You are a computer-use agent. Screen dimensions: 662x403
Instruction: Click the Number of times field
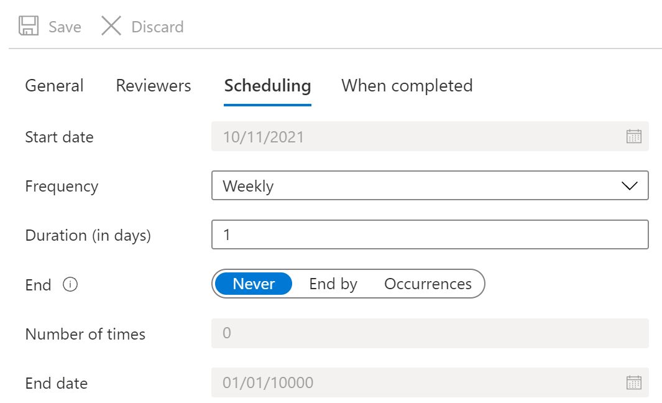pyautogui.click(x=430, y=333)
